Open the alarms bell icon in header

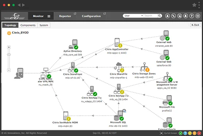(x=186, y=16)
